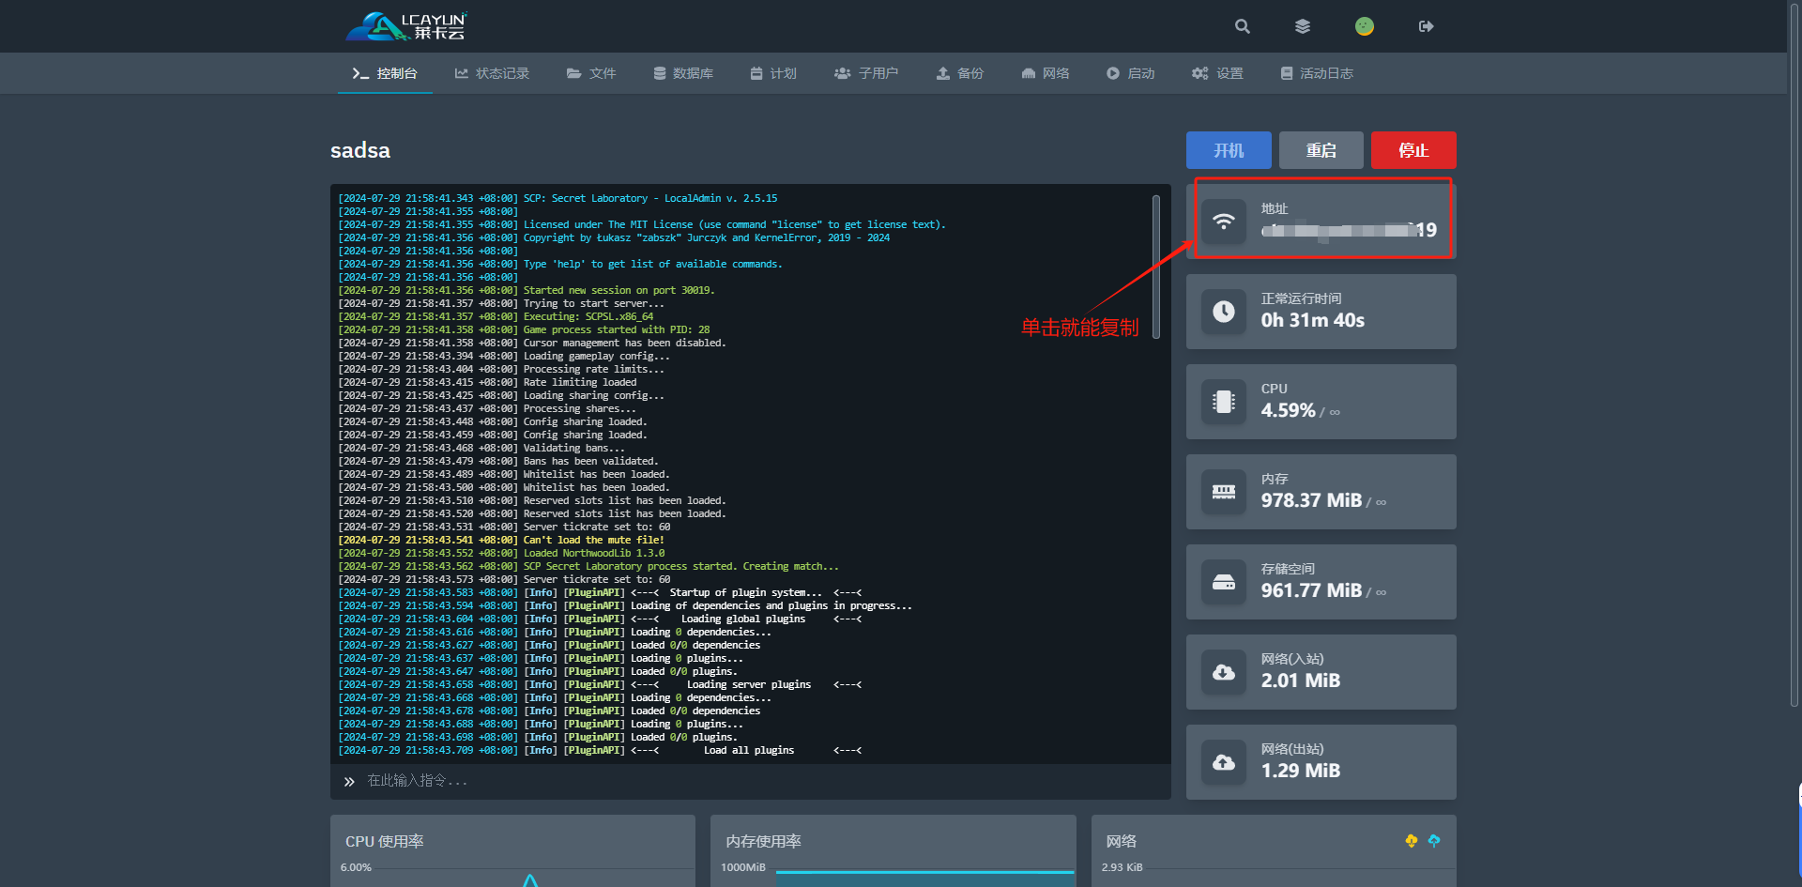
Task: Copy the server address under 地址
Action: point(1349,230)
